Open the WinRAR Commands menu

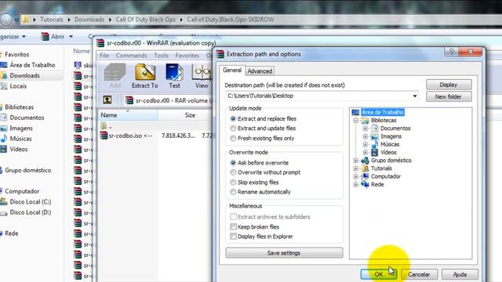point(131,56)
